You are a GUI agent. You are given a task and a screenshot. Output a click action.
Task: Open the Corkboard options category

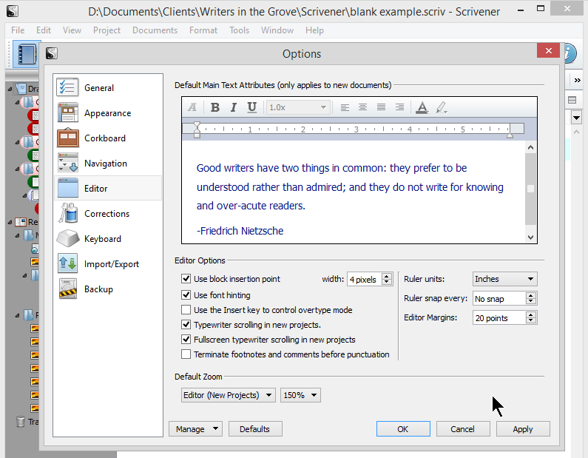point(108,138)
